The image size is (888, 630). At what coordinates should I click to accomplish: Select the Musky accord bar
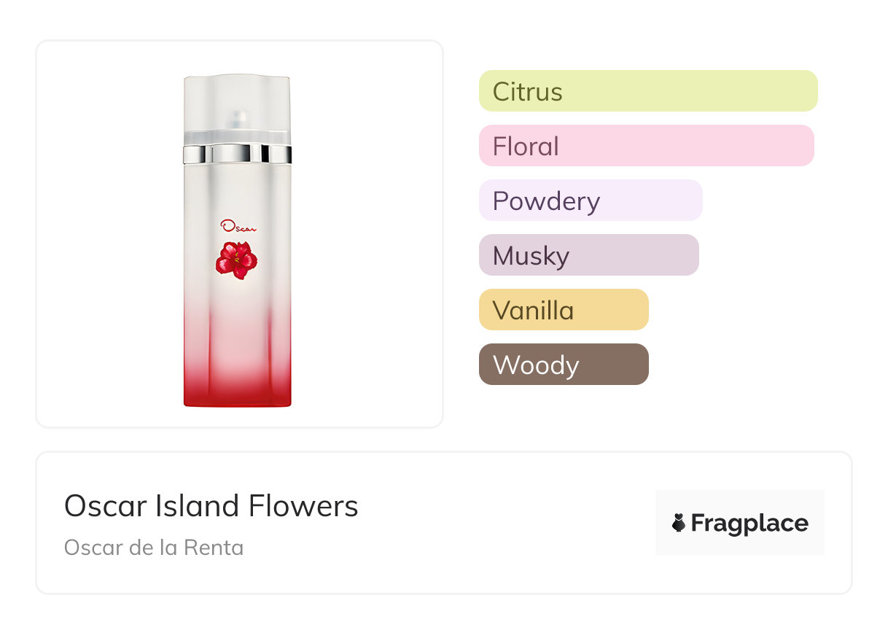(x=588, y=255)
